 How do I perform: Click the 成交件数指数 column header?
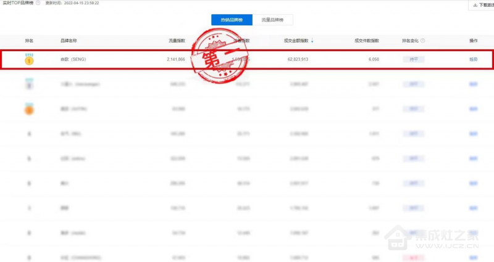click(x=367, y=41)
